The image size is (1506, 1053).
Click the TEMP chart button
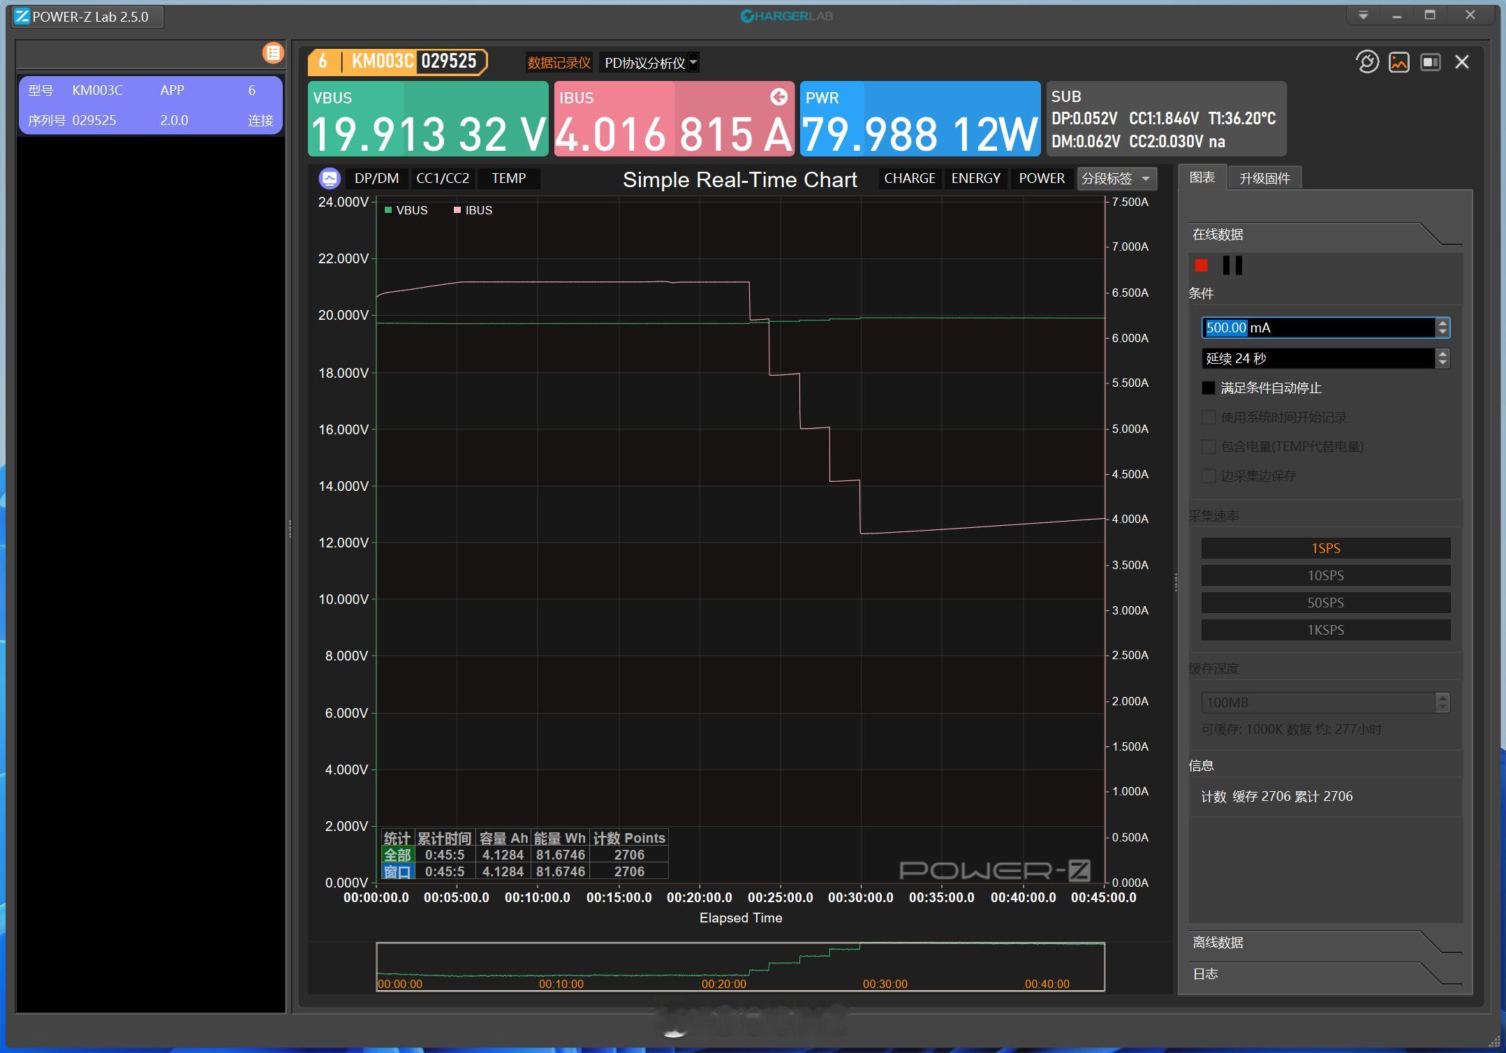point(508,179)
